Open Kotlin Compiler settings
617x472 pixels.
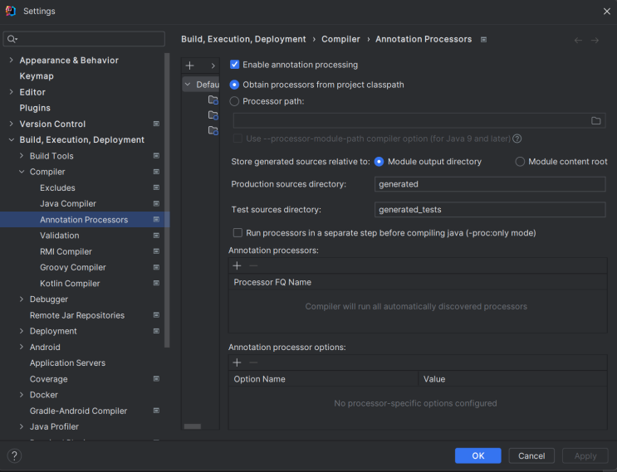(x=70, y=284)
